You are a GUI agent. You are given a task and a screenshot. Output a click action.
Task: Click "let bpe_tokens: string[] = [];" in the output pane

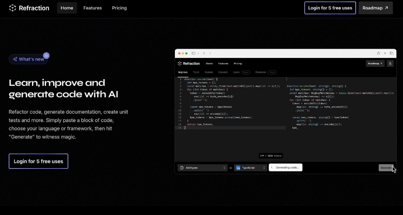pos(311,90)
